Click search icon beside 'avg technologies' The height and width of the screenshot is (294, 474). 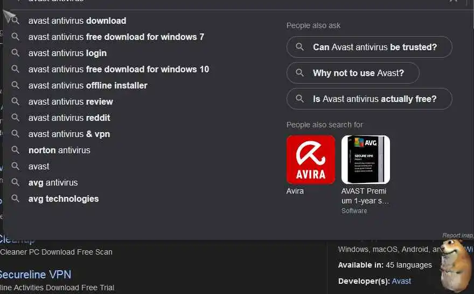coord(15,199)
